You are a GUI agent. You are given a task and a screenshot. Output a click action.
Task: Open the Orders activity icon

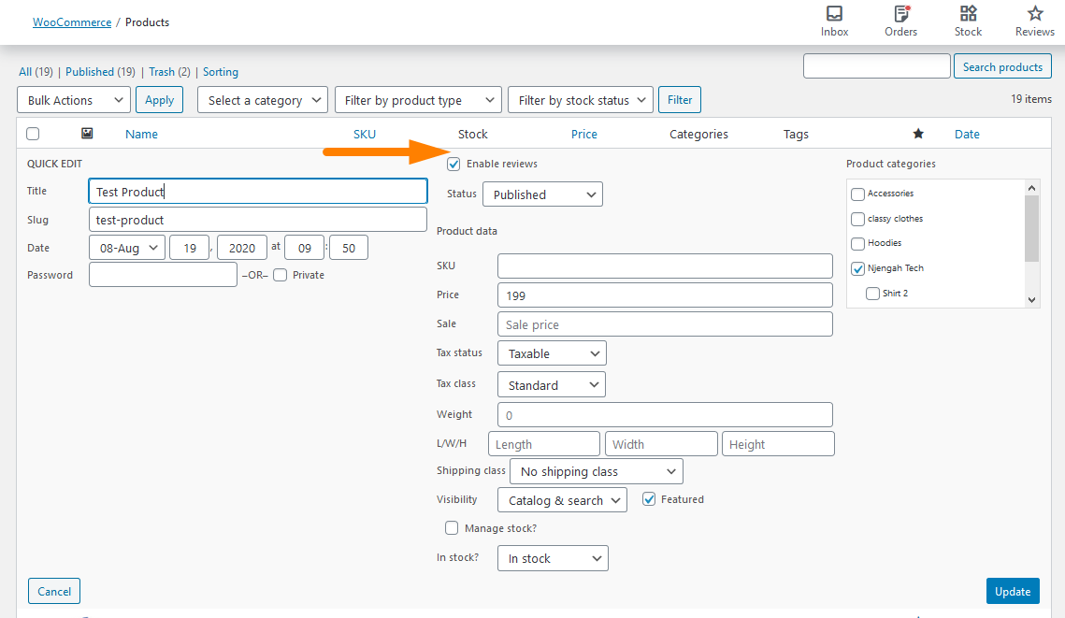point(900,14)
